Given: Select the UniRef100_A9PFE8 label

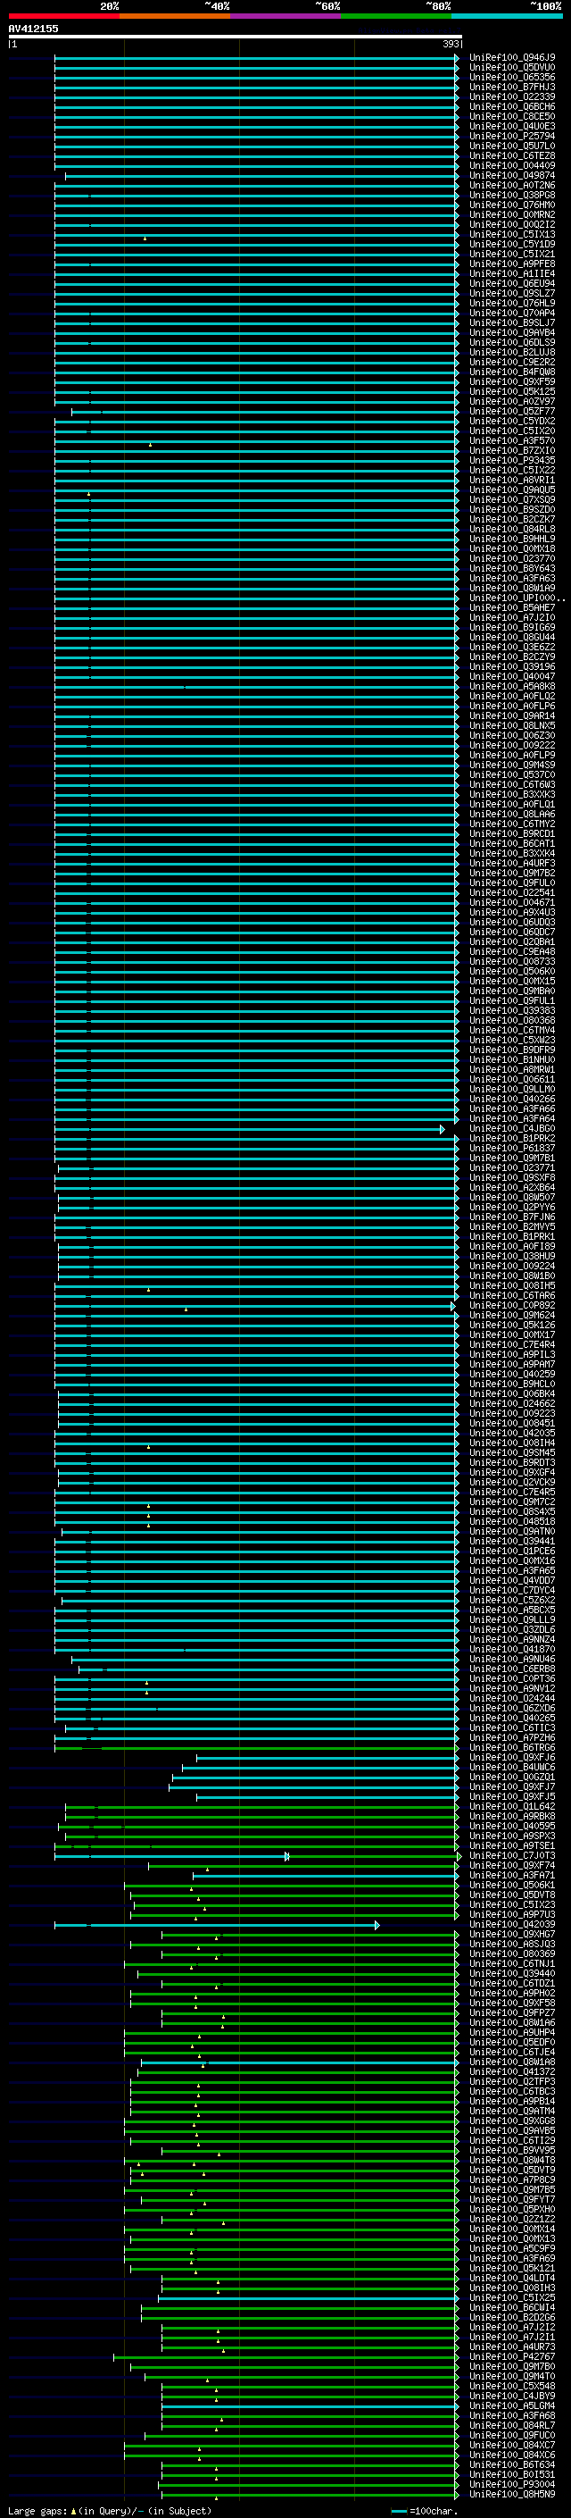Looking at the screenshot, I should 511,264.
